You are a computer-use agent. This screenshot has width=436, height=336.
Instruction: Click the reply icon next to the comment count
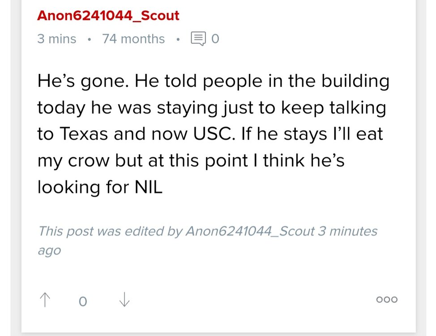pos(198,39)
